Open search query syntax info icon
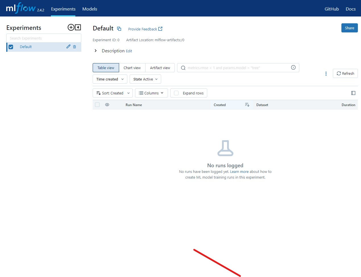361x277 pixels. (x=293, y=67)
